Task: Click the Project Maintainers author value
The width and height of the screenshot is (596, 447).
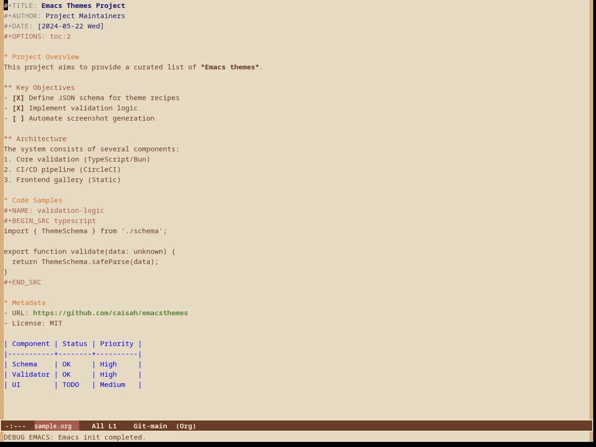Action: pyautogui.click(x=85, y=16)
